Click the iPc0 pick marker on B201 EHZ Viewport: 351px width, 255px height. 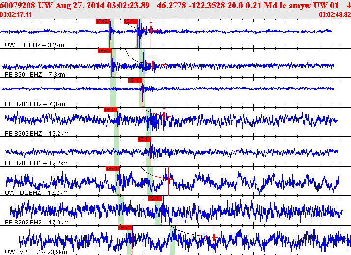click(x=104, y=50)
